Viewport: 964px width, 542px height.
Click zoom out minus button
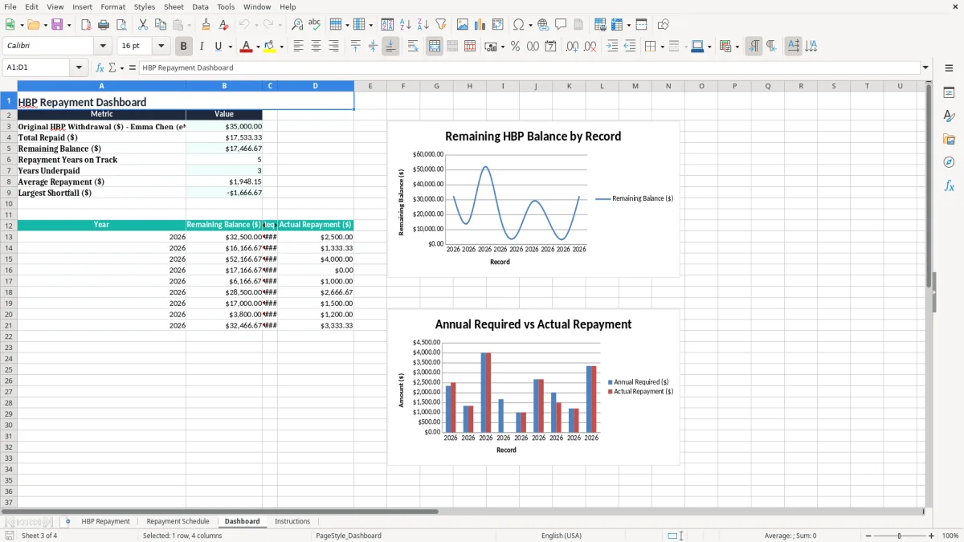coord(868,536)
